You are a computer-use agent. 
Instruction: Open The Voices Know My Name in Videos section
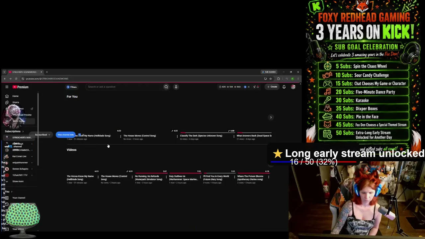tap(80, 178)
